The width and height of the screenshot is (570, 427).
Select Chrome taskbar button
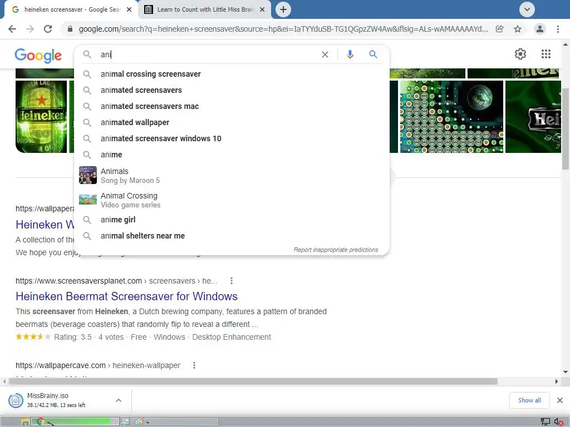pyautogui.click(x=75, y=421)
